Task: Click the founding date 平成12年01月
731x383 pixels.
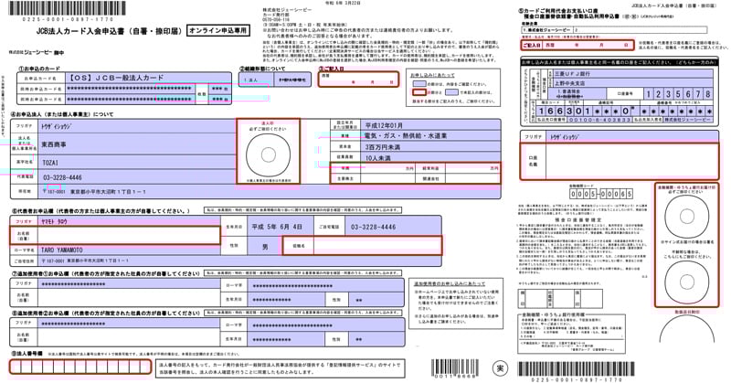Action: pos(384,125)
